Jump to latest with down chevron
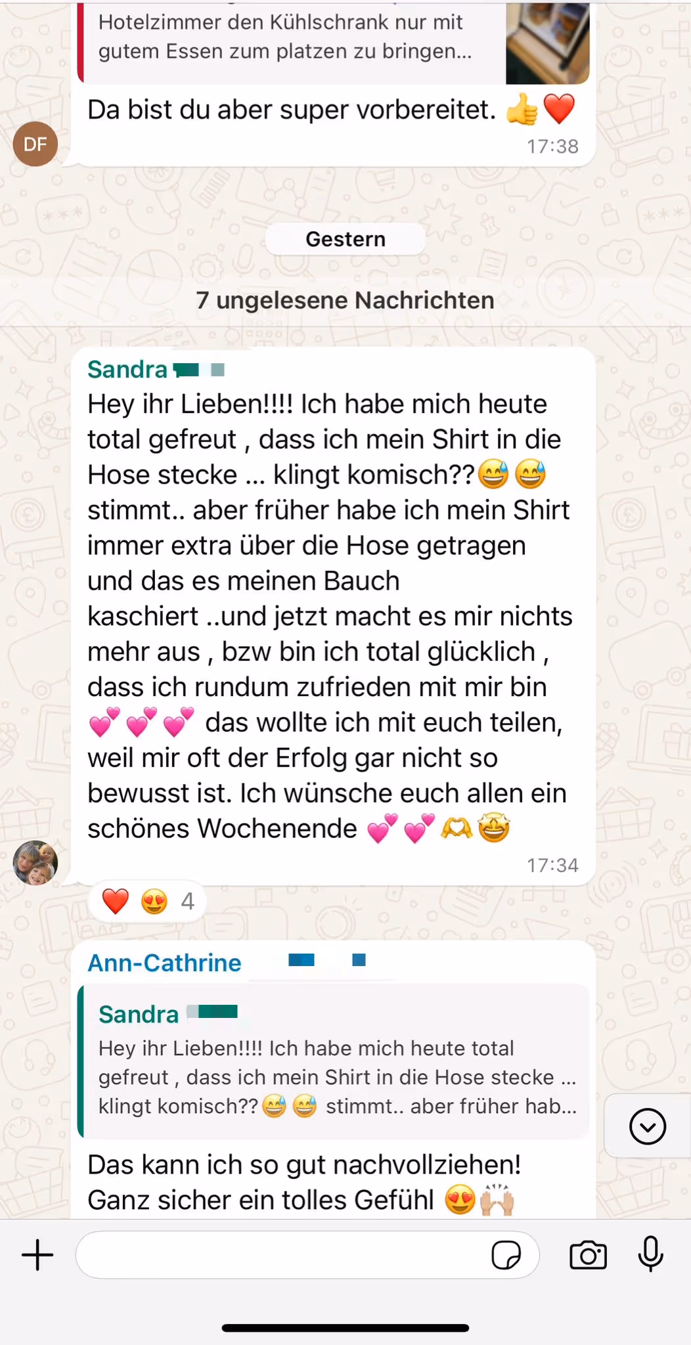Viewport: 691px width, 1345px height. pyautogui.click(x=648, y=1126)
